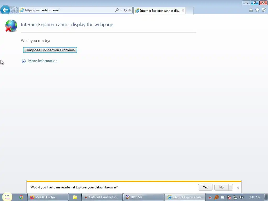Click the search magnifier in address bar

click(117, 10)
